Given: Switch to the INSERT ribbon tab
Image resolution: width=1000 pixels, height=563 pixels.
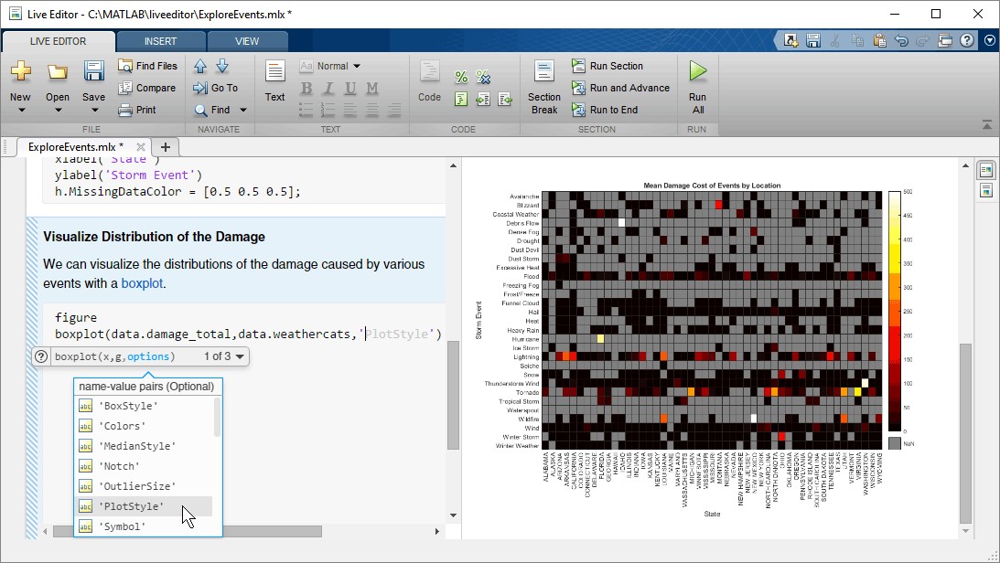Looking at the screenshot, I should pyautogui.click(x=161, y=40).
